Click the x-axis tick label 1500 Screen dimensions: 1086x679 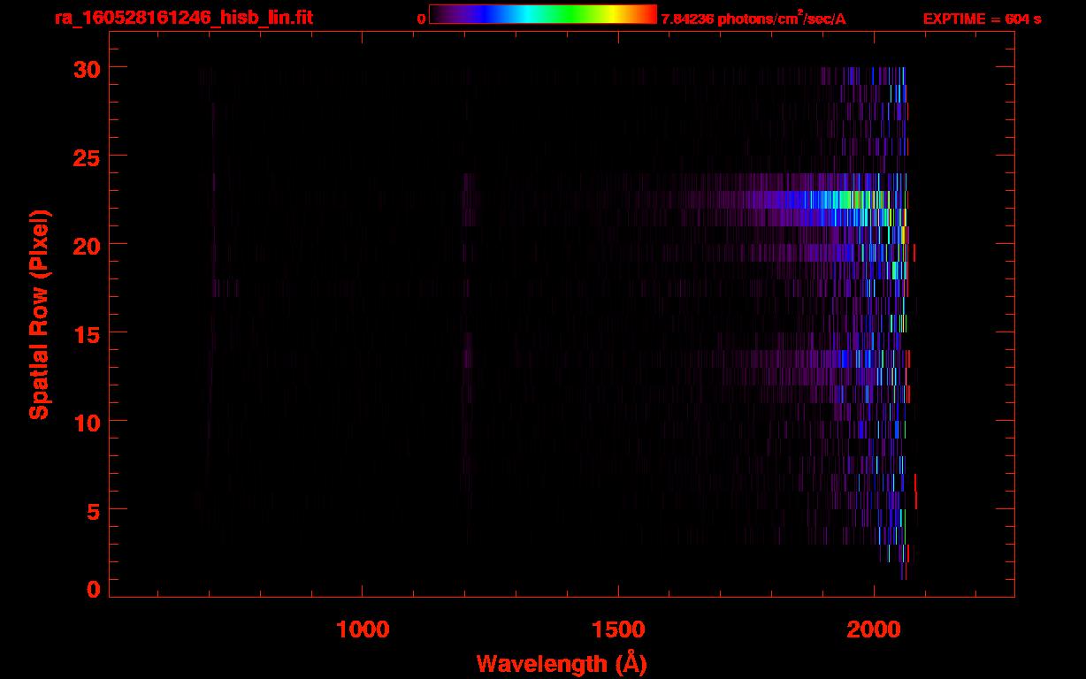[618, 629]
